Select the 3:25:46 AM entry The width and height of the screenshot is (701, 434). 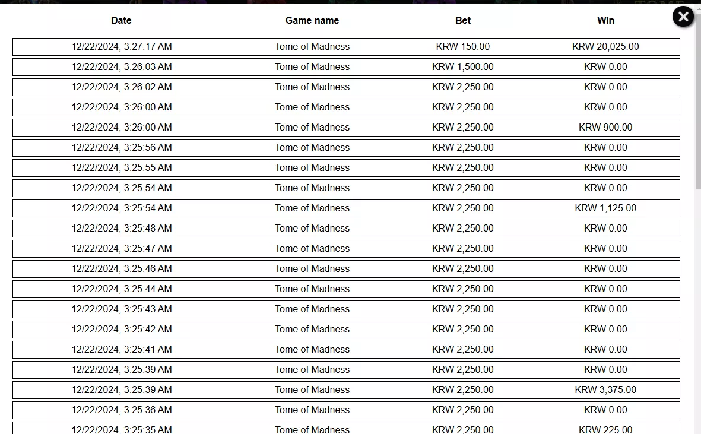tap(346, 268)
